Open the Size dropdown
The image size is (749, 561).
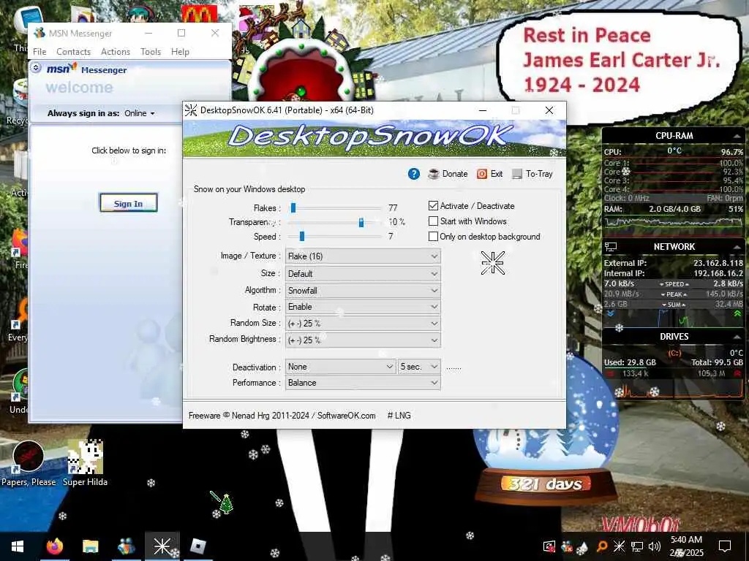pos(363,274)
